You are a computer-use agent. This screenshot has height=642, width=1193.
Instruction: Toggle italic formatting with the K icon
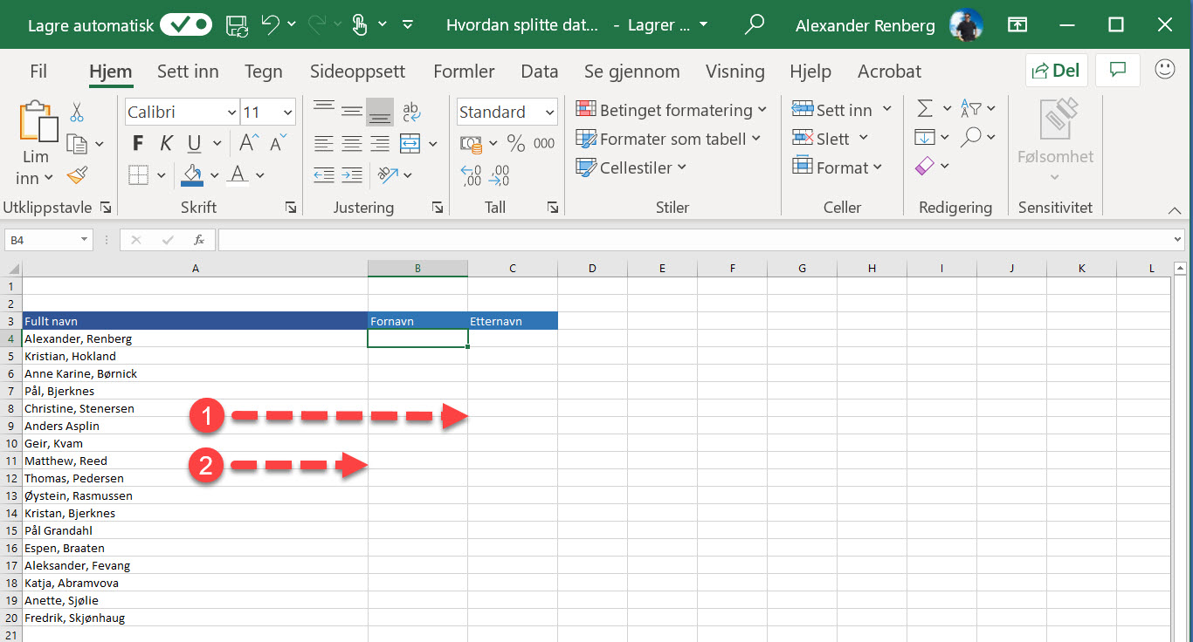[165, 142]
